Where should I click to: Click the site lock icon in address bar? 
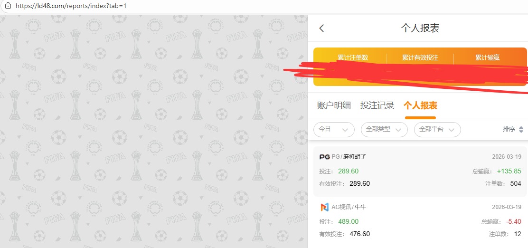coord(7,6)
